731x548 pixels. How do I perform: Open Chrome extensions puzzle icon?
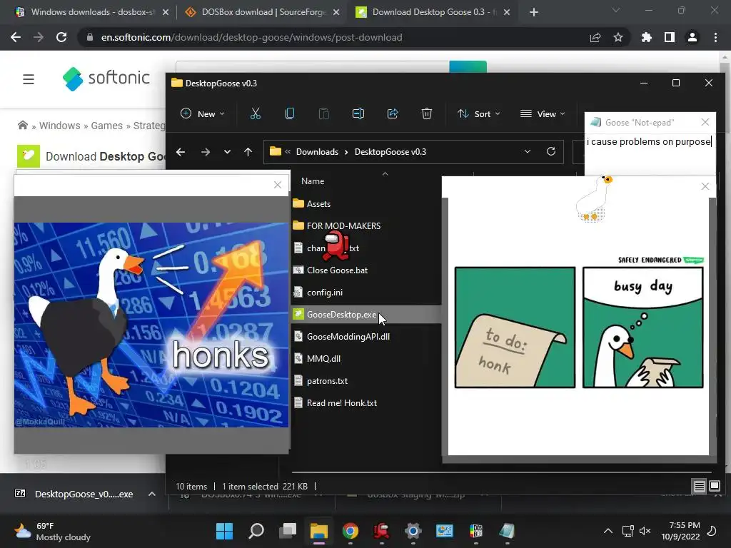pos(647,37)
